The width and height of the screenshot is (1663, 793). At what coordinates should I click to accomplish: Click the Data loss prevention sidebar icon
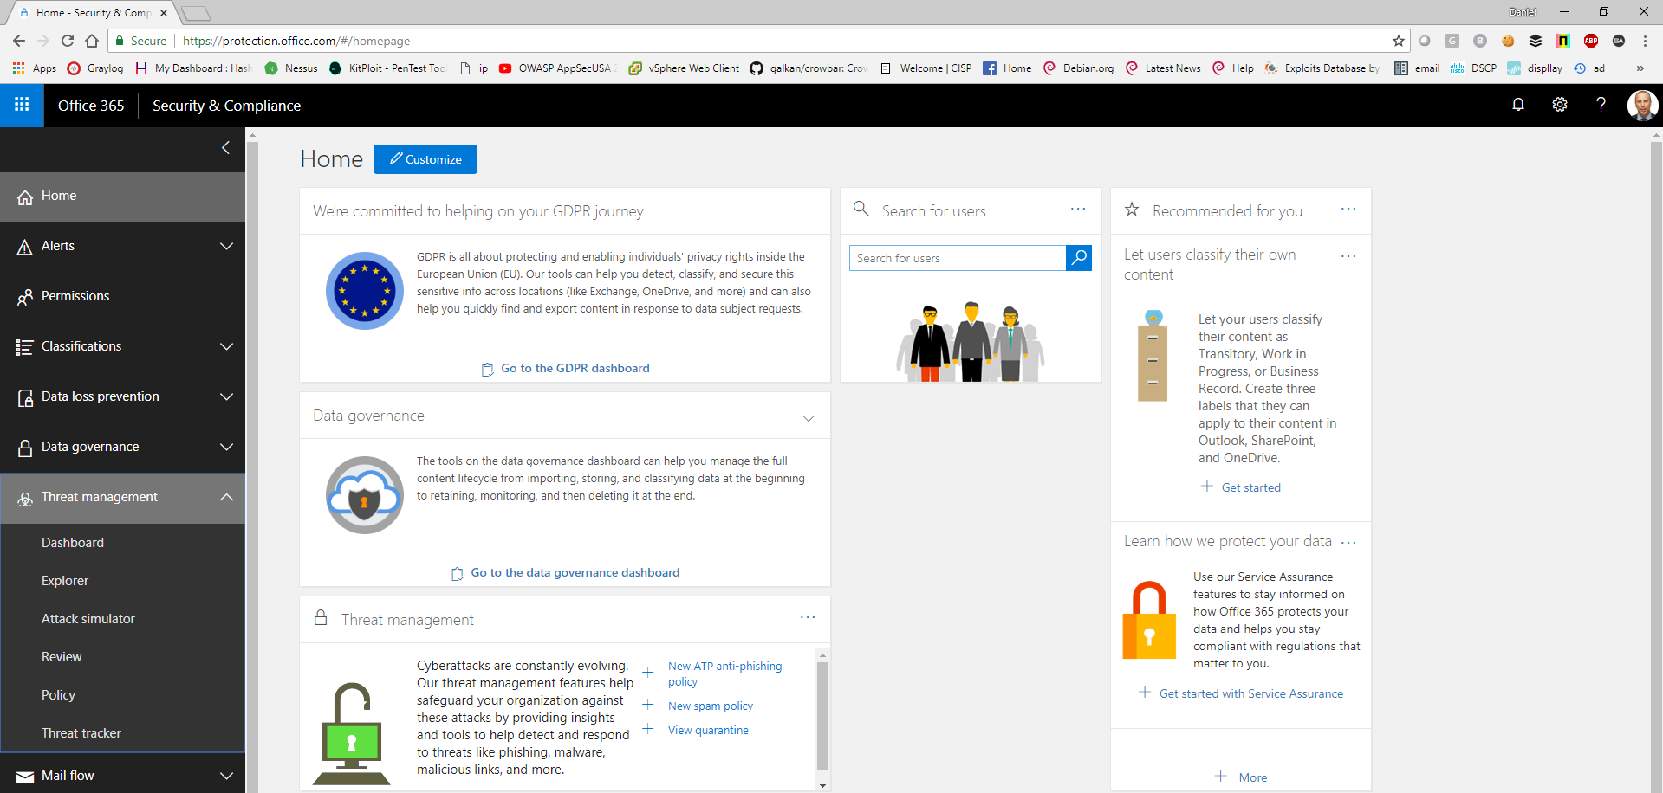(24, 396)
